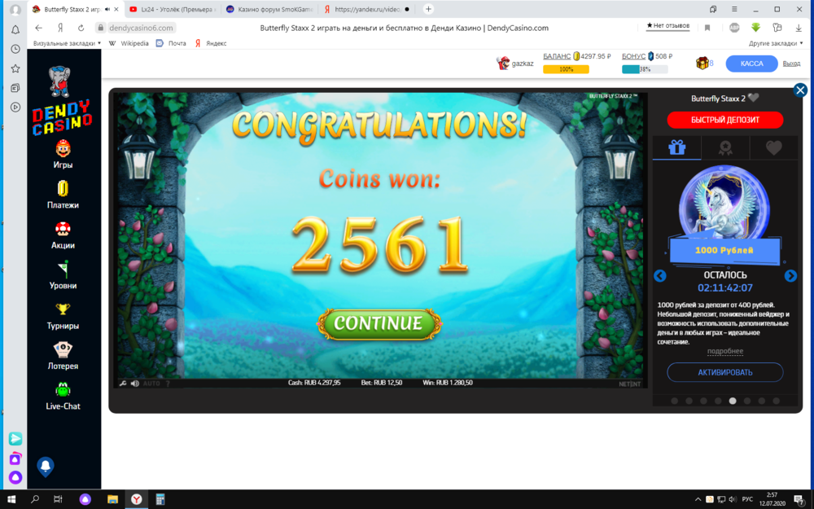The width and height of the screenshot is (814, 509).
Task: Close the game panel with the X button
Action: (x=800, y=90)
